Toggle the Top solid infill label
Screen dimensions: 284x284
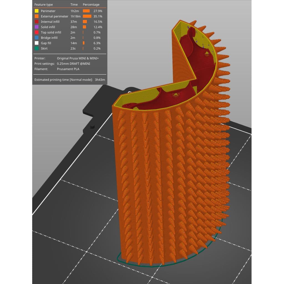coord(51,32)
